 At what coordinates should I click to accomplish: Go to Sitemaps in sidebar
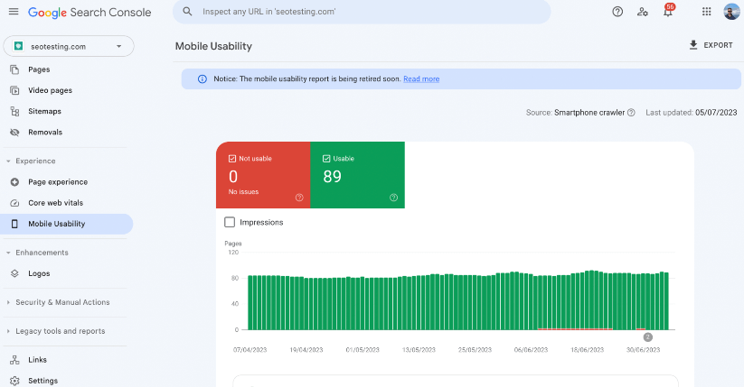44,111
